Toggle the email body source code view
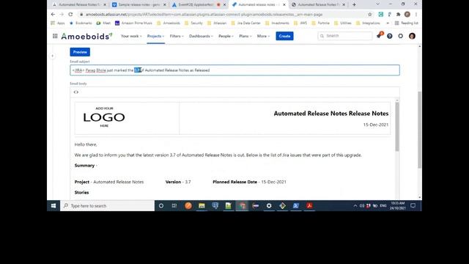Image resolution: width=469 pixels, height=264 pixels. point(76,92)
